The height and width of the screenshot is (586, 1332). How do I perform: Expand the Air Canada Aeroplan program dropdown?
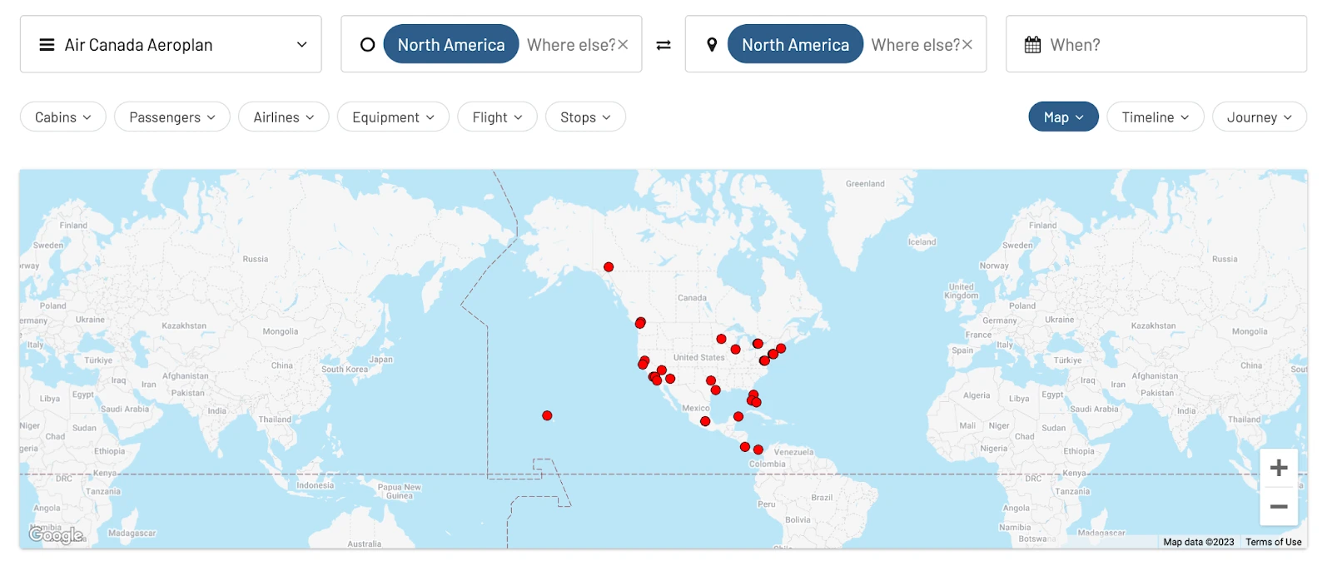pyautogui.click(x=171, y=44)
